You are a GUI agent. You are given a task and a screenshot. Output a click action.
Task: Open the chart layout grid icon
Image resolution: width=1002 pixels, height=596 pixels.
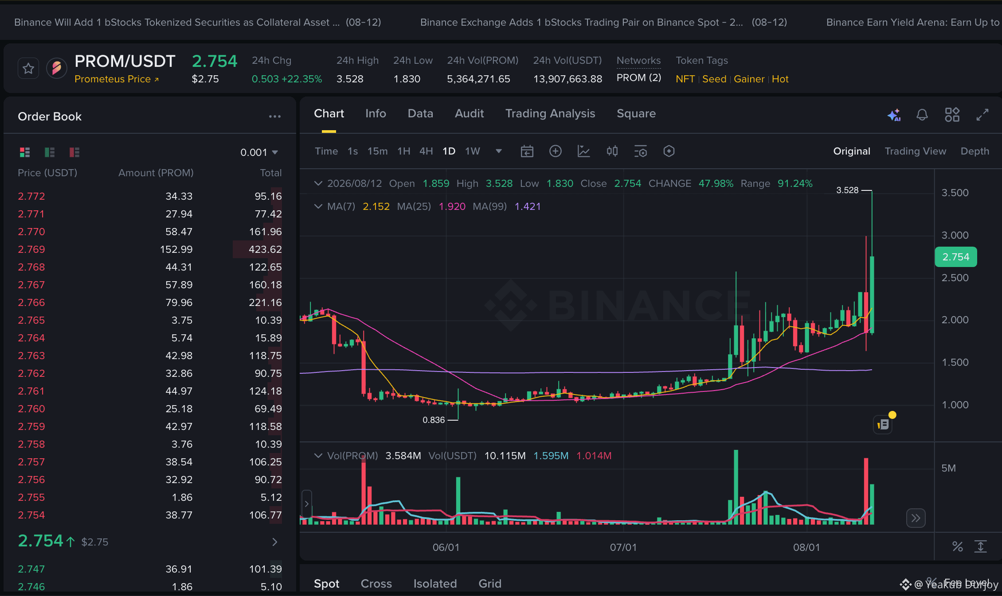[952, 115]
